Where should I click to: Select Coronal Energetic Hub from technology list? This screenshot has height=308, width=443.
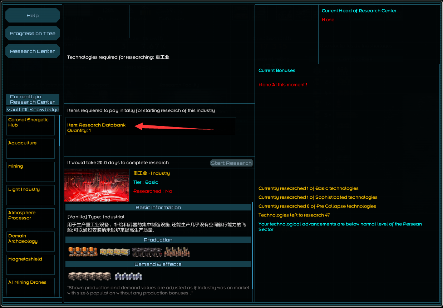coord(31,125)
